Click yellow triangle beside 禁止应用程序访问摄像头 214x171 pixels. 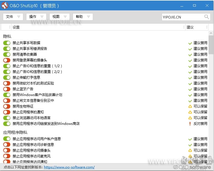click(190, 151)
